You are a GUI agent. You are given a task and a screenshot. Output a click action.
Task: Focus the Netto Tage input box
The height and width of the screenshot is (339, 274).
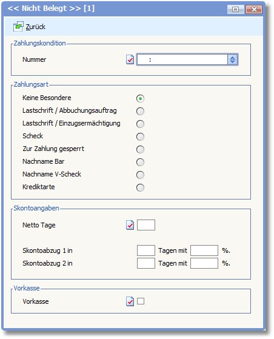tap(146, 225)
